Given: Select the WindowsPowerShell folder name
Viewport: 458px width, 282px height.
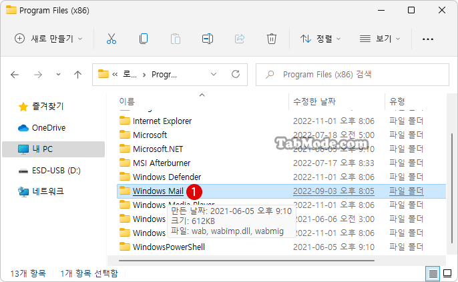Looking at the screenshot, I should [x=169, y=247].
